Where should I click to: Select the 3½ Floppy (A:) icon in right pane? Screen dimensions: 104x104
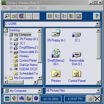56,33
